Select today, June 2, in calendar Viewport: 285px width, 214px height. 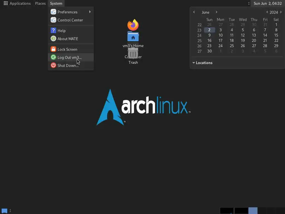pos(209,30)
